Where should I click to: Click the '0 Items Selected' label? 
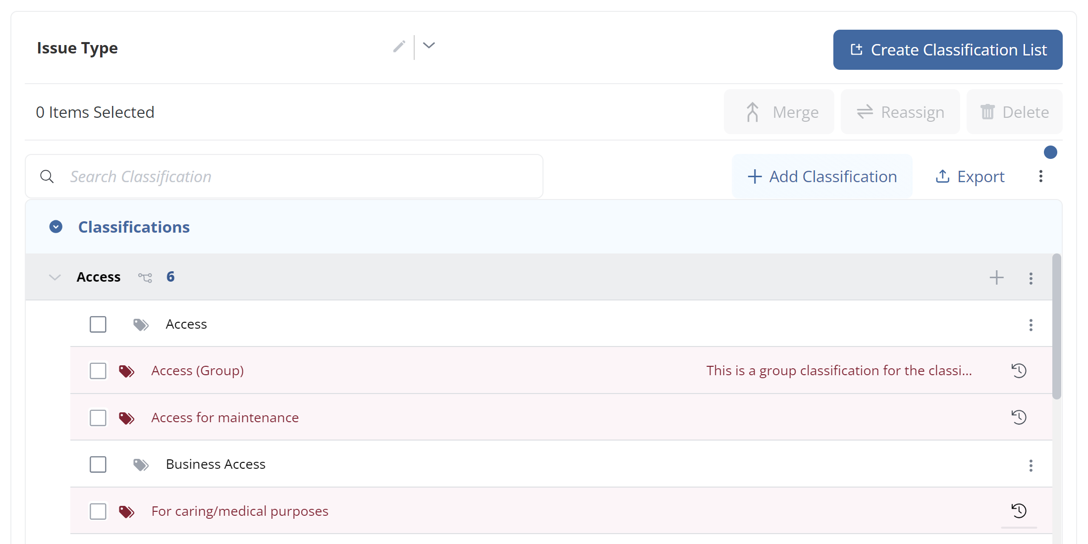[95, 112]
